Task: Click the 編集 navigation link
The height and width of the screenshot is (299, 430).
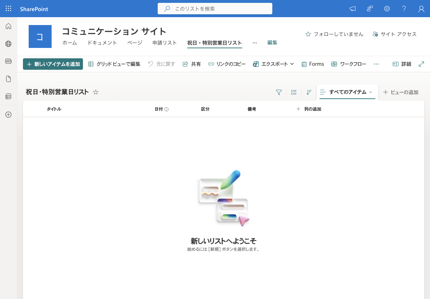Action: click(272, 43)
